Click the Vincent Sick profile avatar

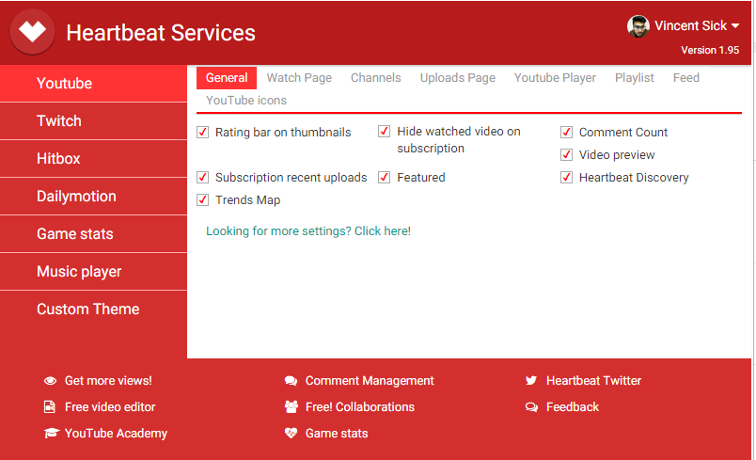[638, 26]
